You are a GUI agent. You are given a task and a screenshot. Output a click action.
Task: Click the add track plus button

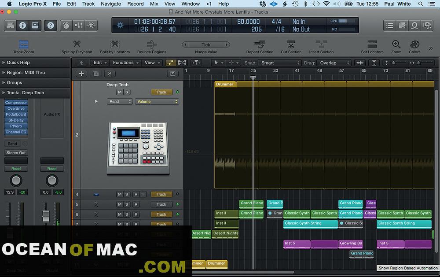pyautogui.click(x=81, y=74)
